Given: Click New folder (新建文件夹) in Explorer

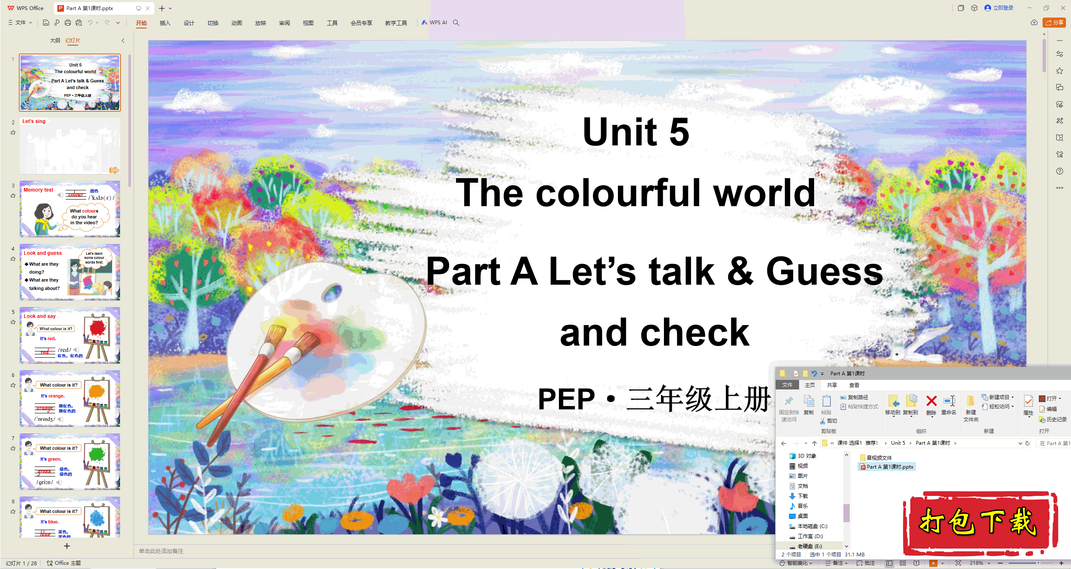Looking at the screenshot, I should click(971, 408).
